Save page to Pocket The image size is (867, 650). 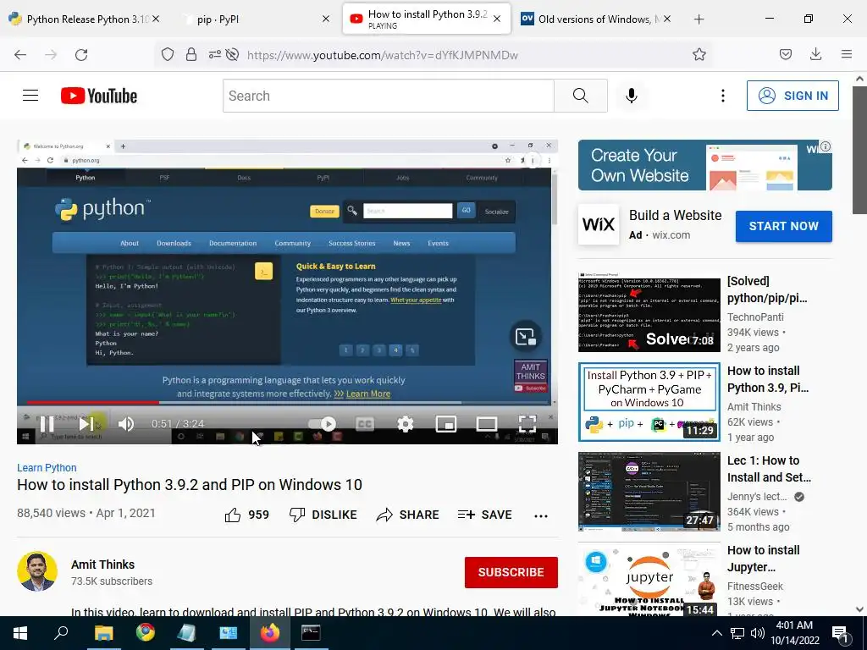pyautogui.click(x=786, y=54)
